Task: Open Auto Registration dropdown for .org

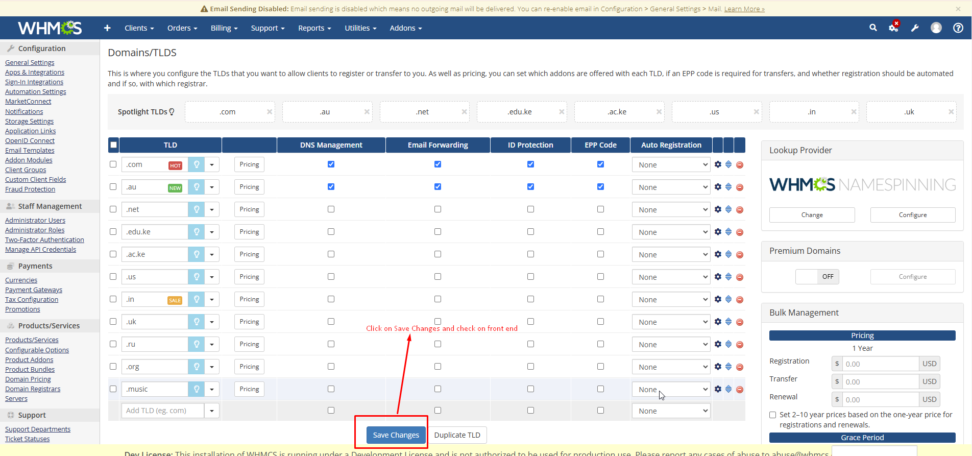Action: (671, 367)
